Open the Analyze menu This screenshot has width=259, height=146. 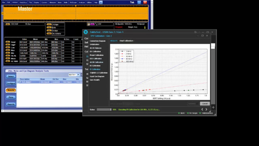(82, 2)
